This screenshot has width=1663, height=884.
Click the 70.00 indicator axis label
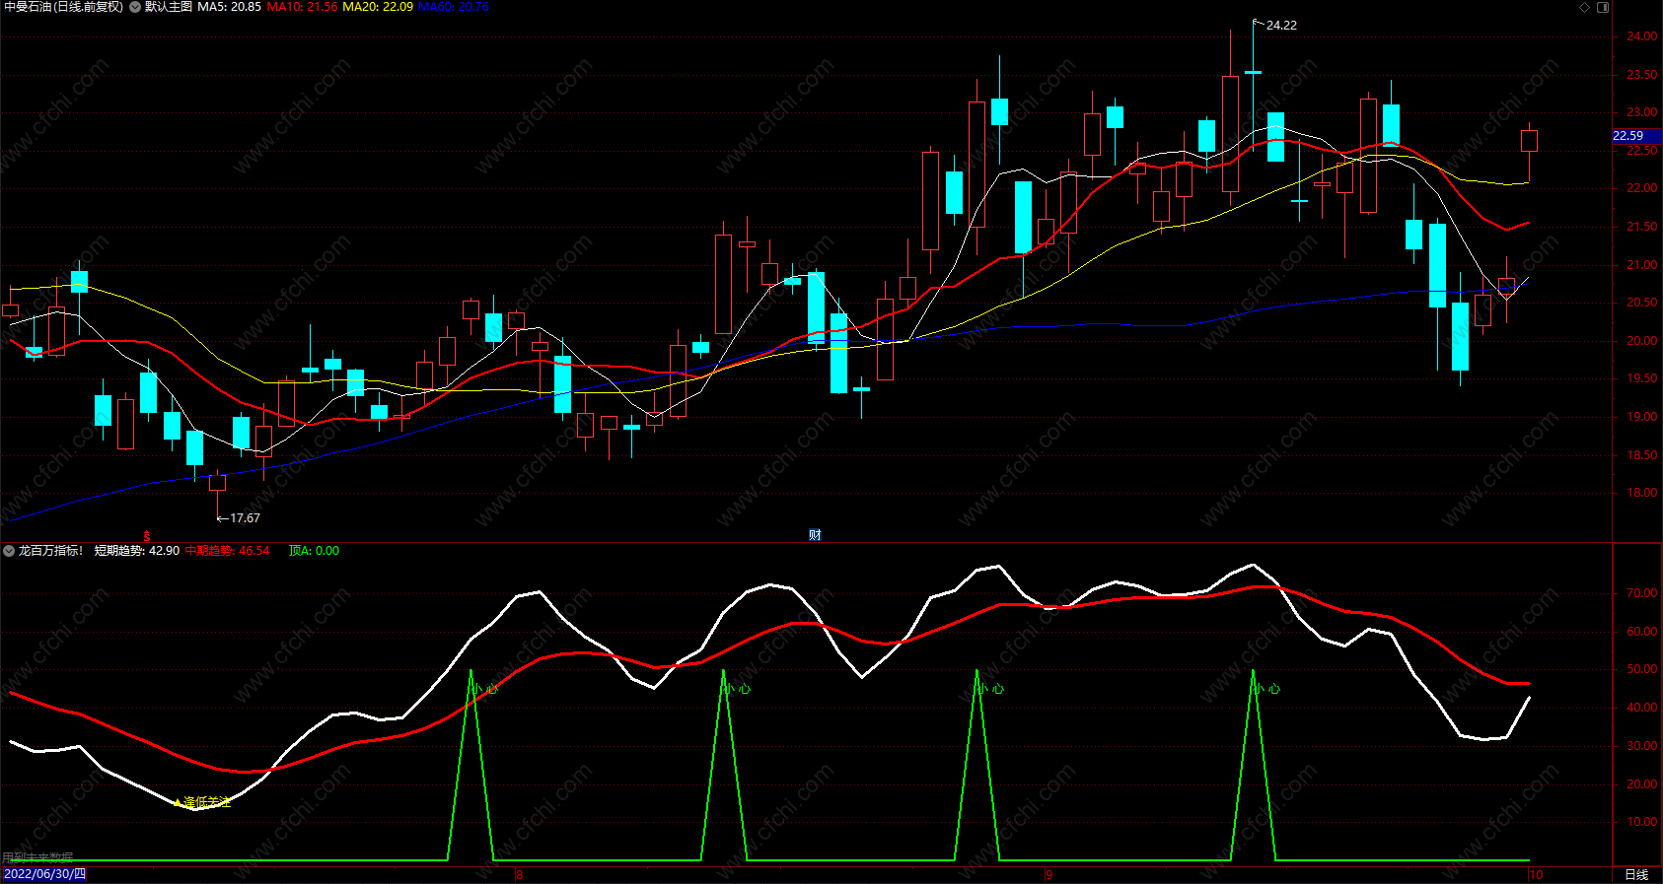point(1642,593)
